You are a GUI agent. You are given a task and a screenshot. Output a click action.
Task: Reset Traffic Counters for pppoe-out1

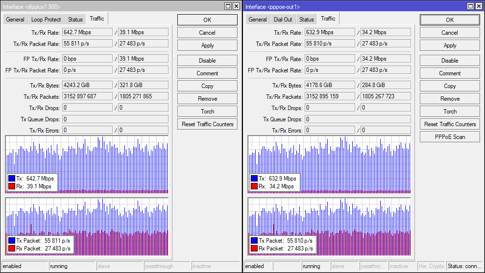coord(450,124)
